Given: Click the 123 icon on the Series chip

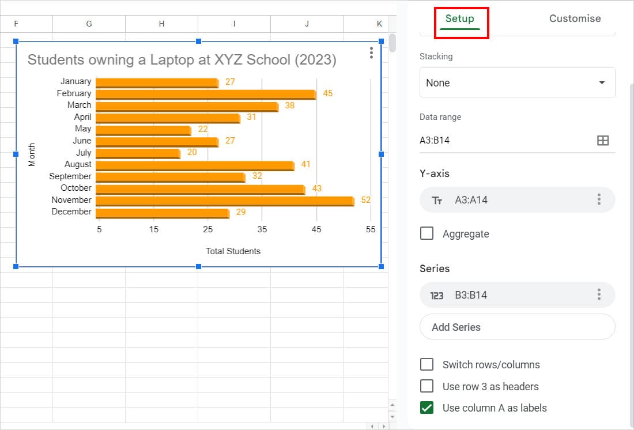Looking at the screenshot, I should coord(437,295).
